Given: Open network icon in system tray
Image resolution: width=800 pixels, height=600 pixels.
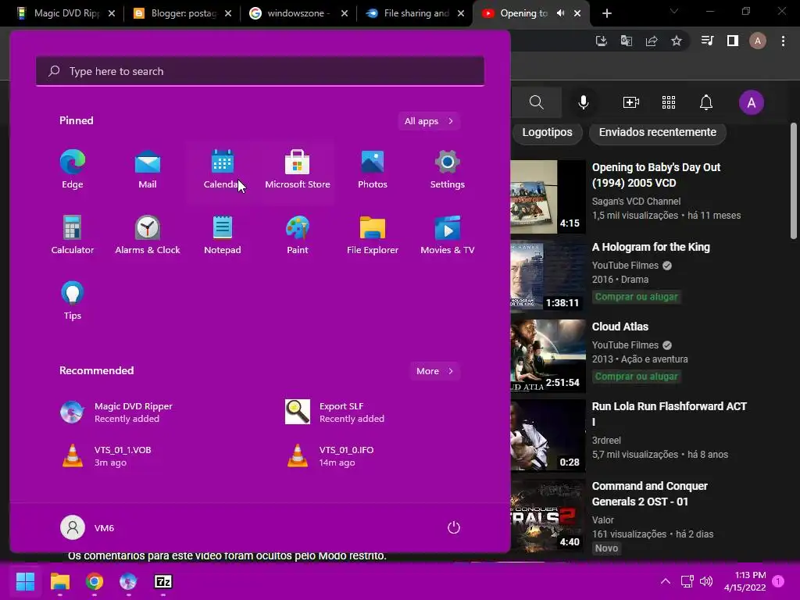Looking at the screenshot, I should coord(687,581).
